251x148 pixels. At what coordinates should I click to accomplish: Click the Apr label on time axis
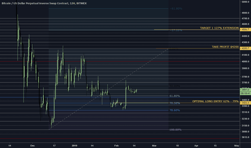pos(196,146)
